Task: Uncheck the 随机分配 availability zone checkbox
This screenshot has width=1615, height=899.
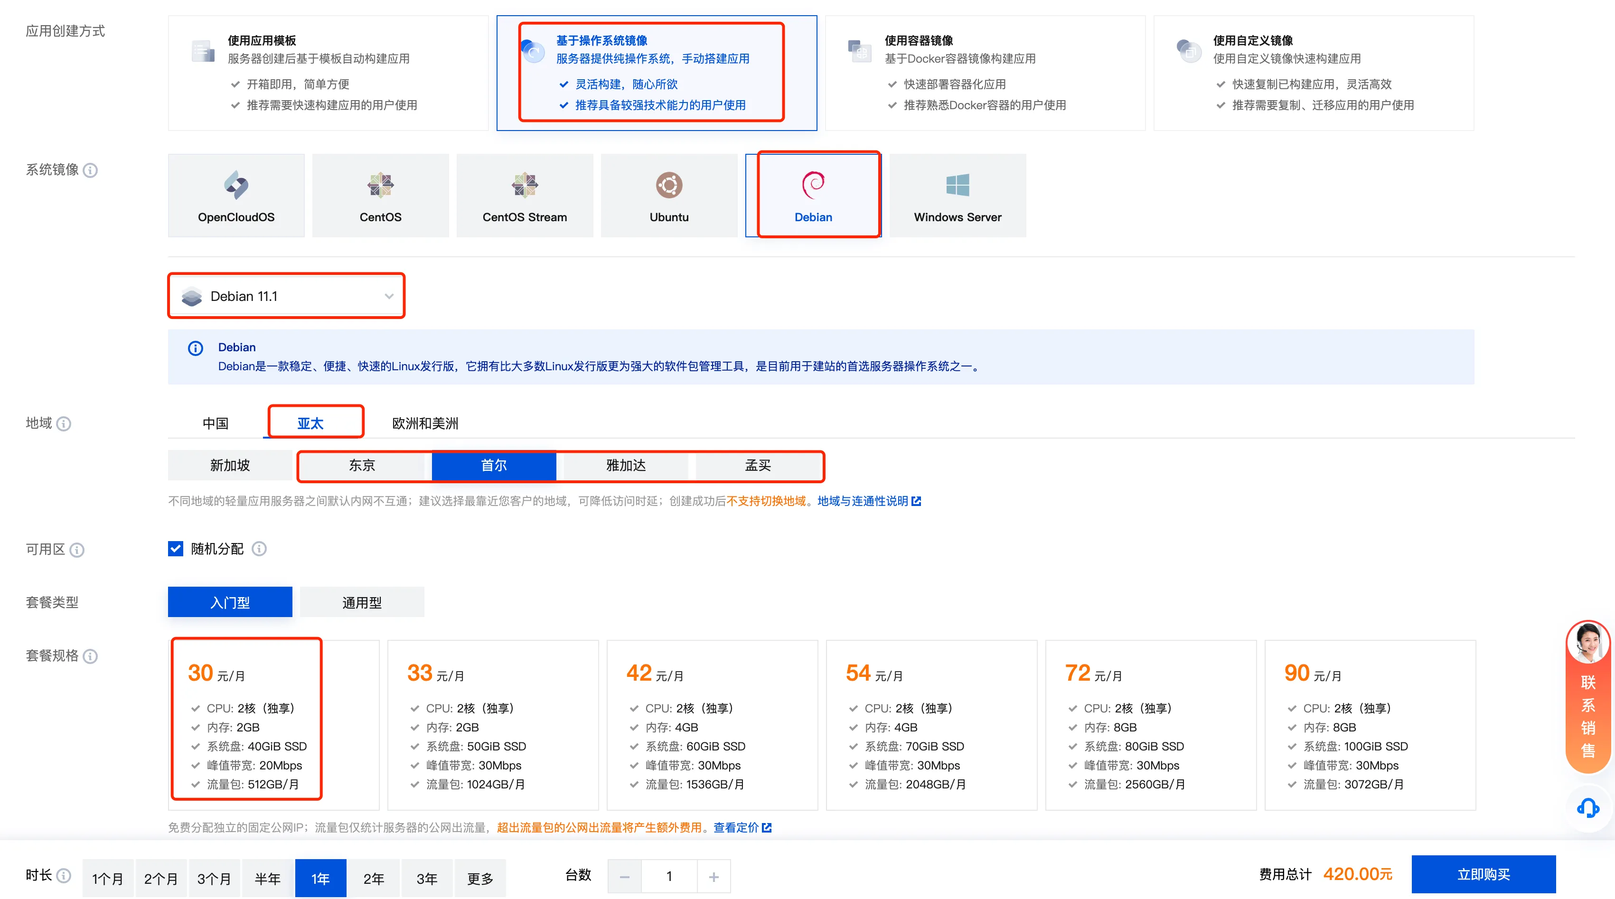Action: click(176, 549)
